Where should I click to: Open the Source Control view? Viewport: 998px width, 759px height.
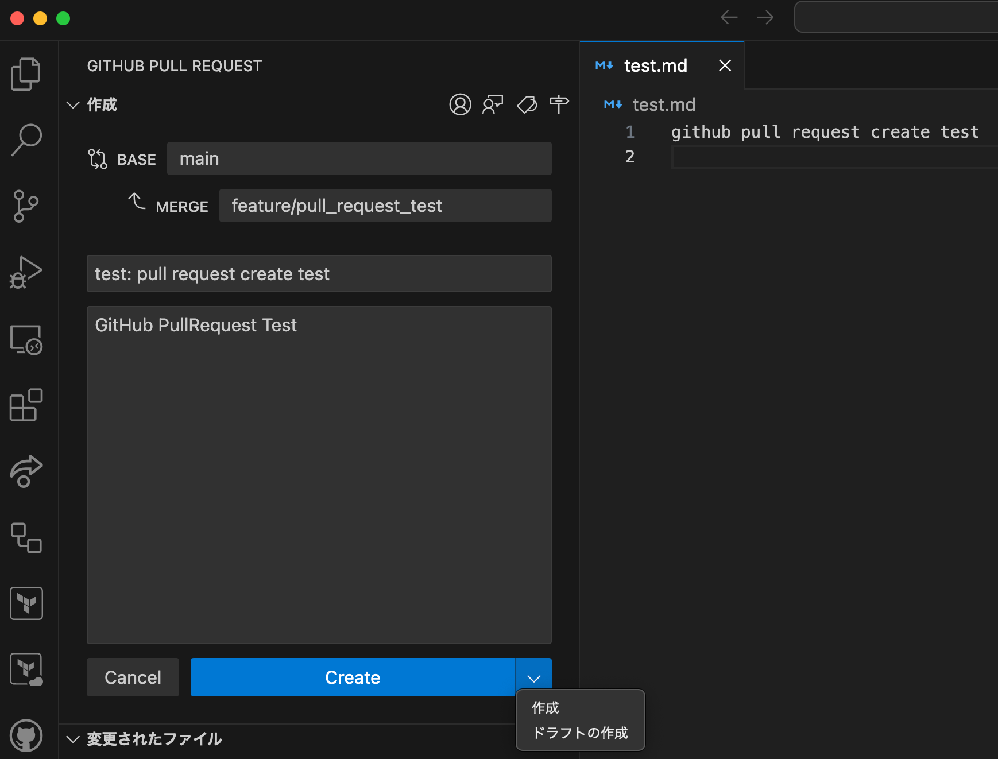coord(26,207)
